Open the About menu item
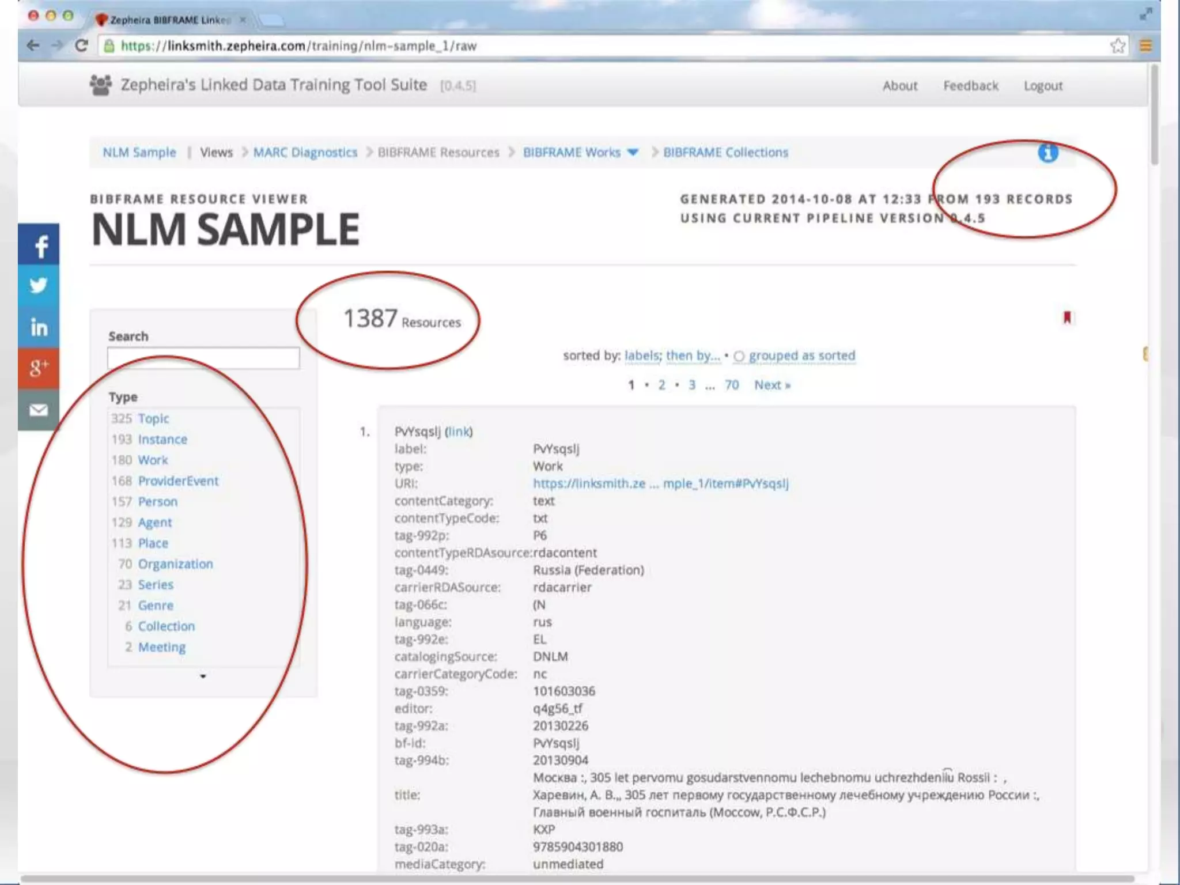The height and width of the screenshot is (885, 1180). coord(899,86)
